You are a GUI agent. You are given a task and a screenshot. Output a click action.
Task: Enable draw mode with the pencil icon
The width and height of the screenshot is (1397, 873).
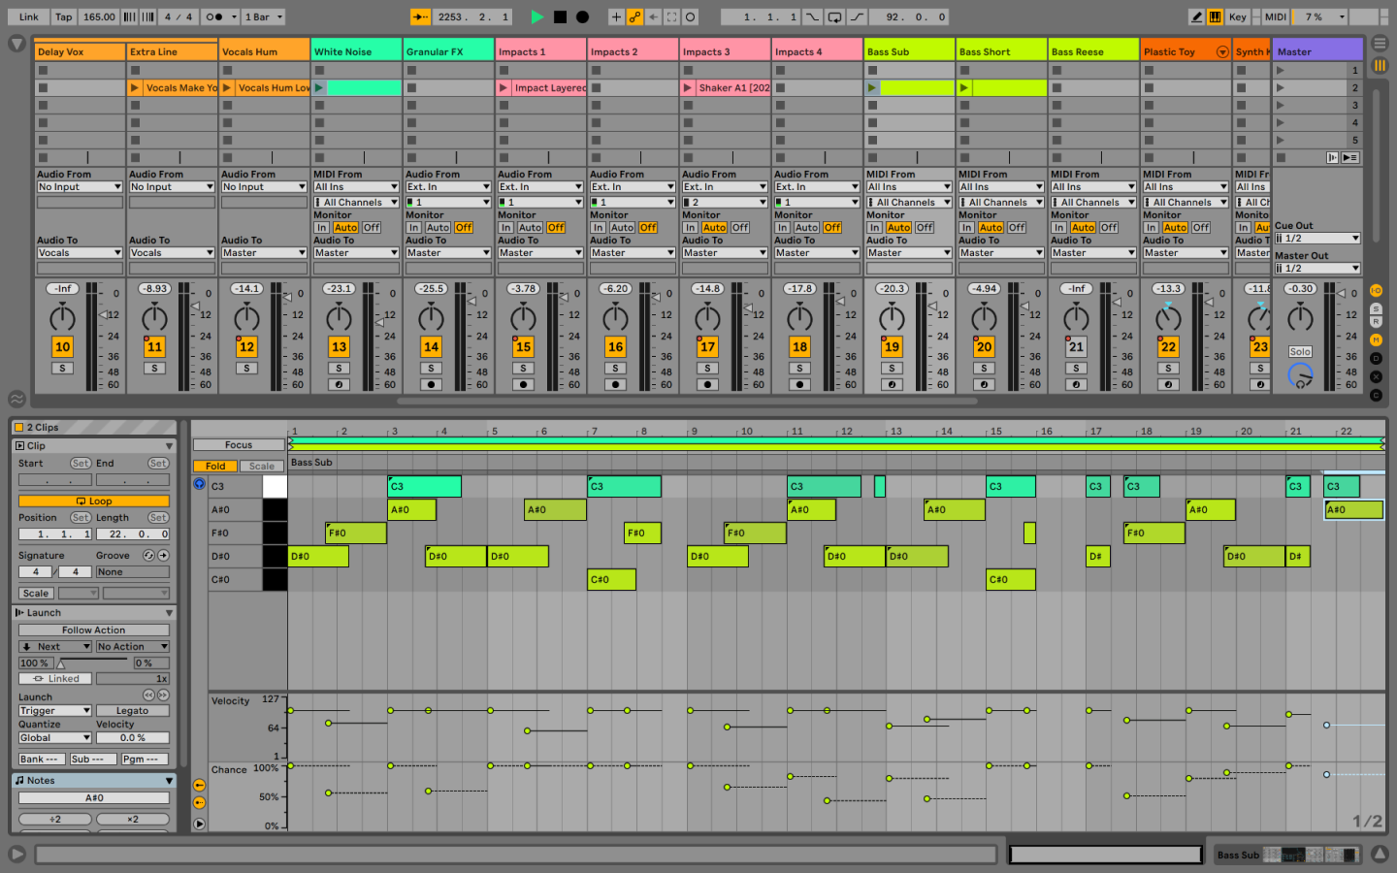point(1196,16)
